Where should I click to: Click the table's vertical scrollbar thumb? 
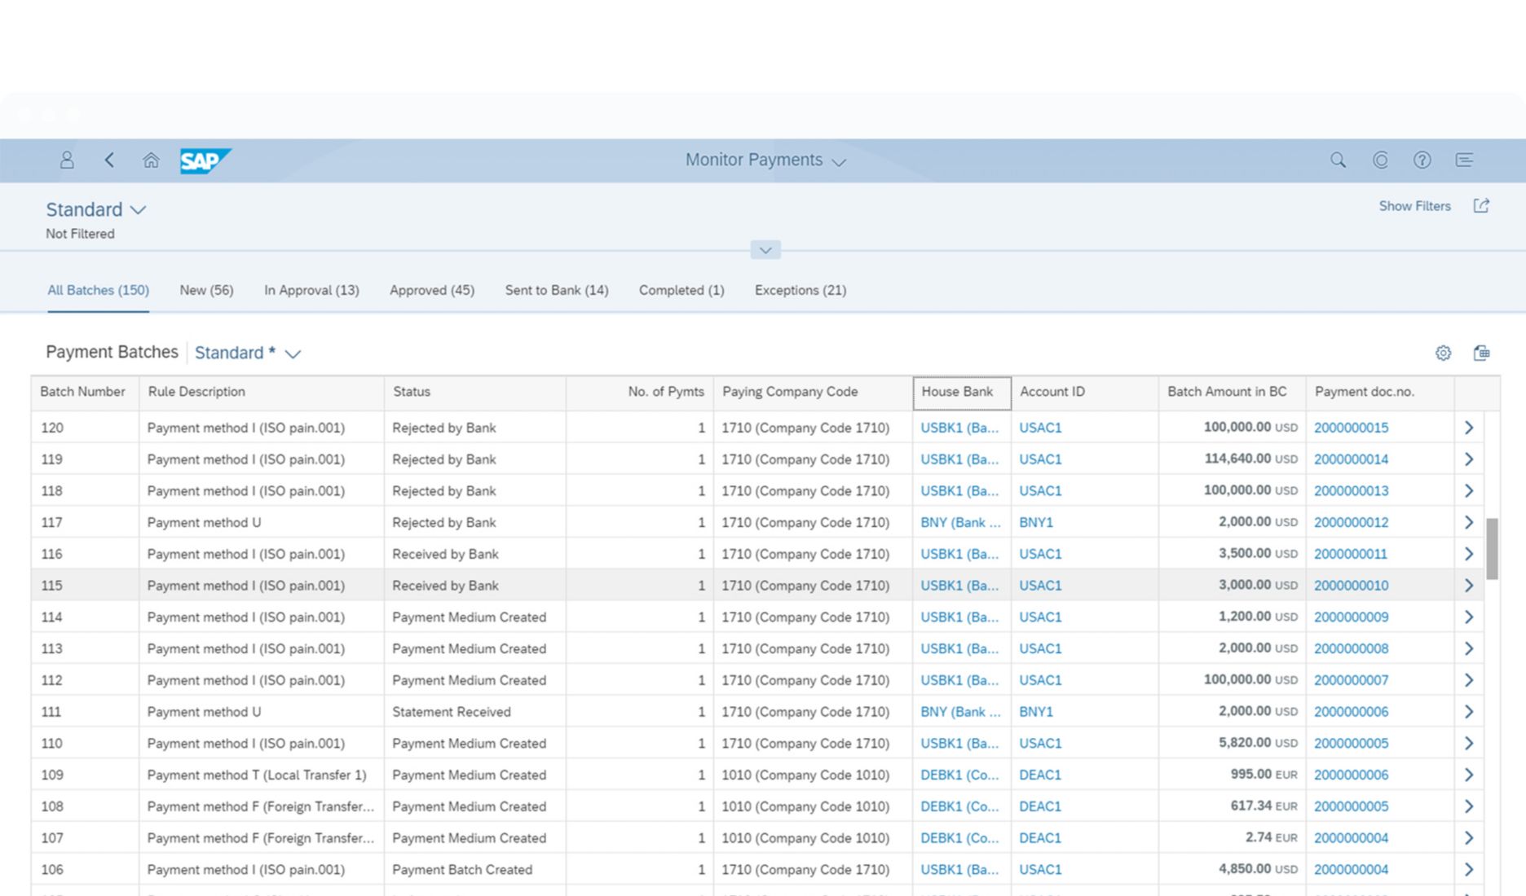[1492, 548]
